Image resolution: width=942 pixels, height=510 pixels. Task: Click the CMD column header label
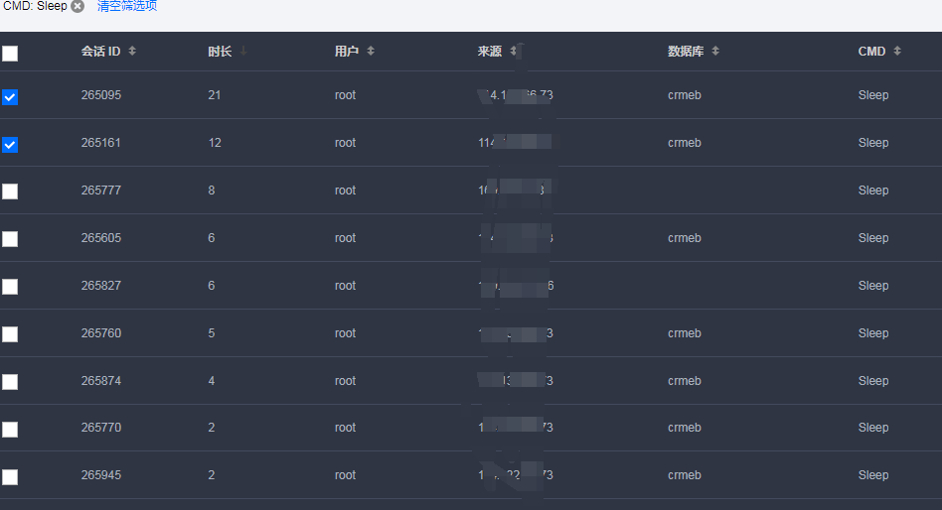pyautogui.click(x=871, y=52)
